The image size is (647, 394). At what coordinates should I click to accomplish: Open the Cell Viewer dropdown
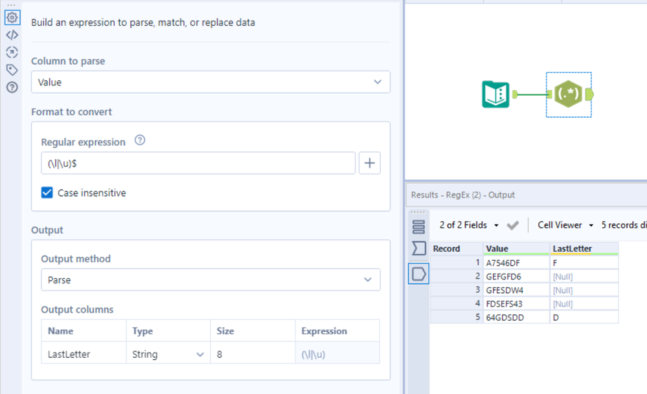point(565,225)
